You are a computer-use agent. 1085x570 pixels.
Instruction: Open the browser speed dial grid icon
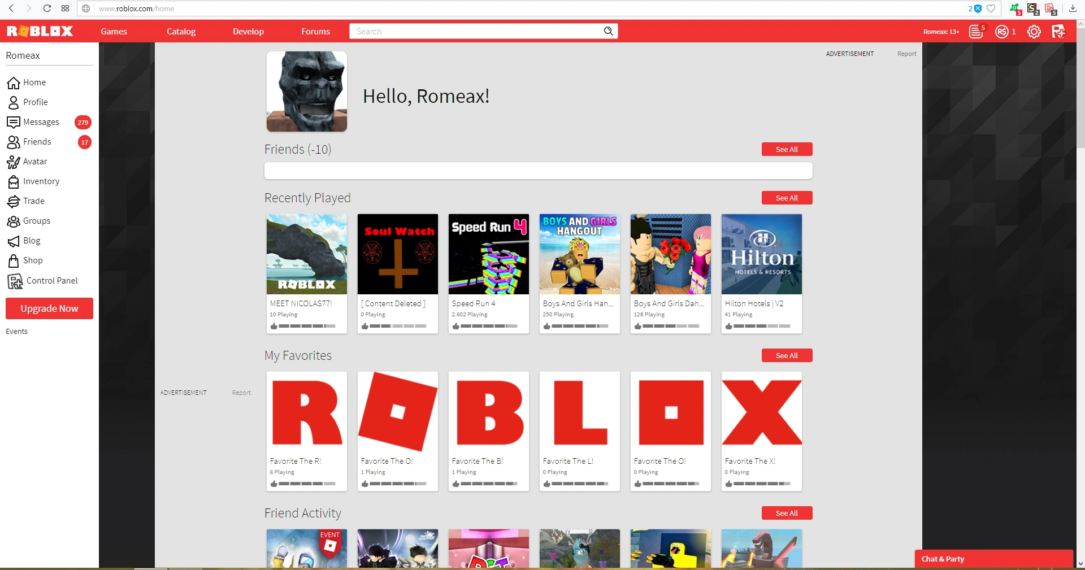65,8
